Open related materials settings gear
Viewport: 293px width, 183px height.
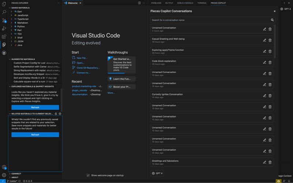[60, 114]
